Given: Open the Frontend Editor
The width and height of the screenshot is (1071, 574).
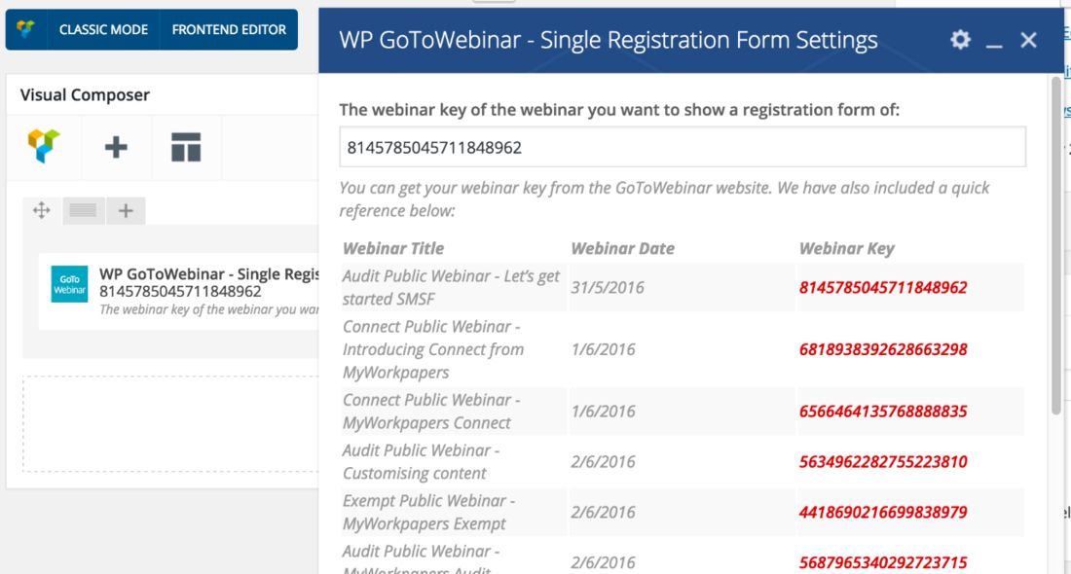Looking at the screenshot, I should [x=229, y=29].
